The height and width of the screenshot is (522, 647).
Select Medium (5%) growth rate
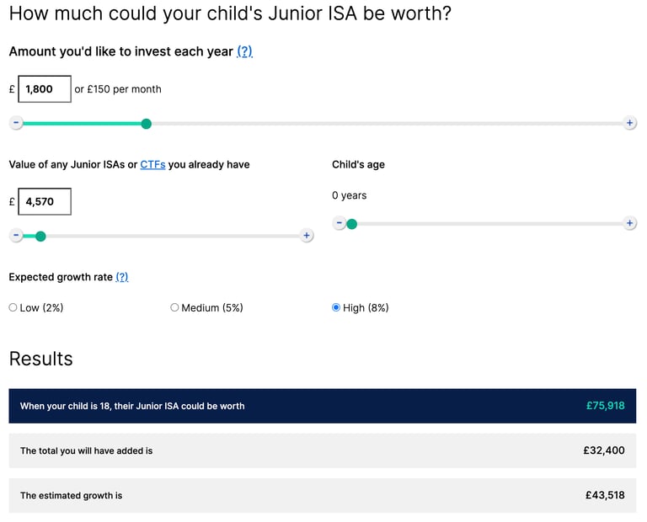tap(174, 307)
